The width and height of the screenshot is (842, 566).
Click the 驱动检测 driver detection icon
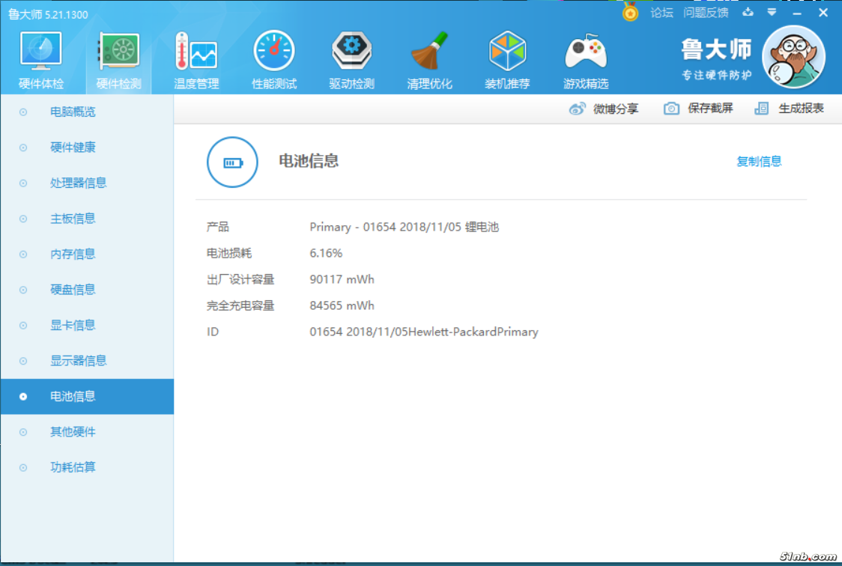351,52
